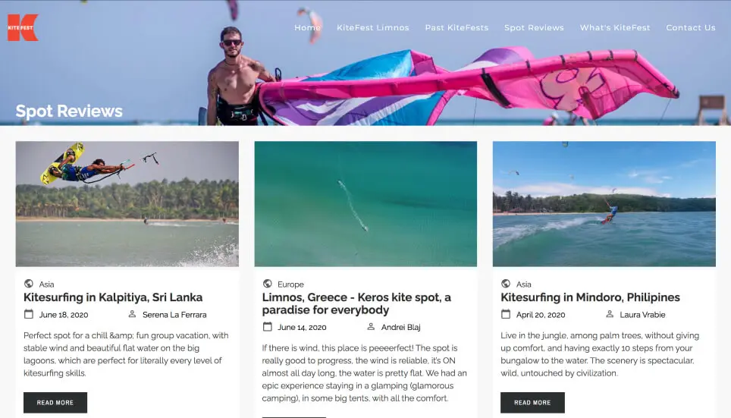This screenshot has height=418, width=731.
Task: Click the person icon beside Andrei Blaj
Action: 371,327
